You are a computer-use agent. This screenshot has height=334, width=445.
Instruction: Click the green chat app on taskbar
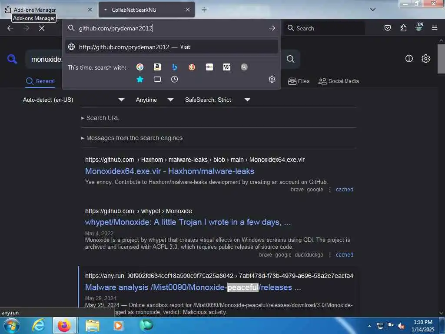click(x=146, y=324)
